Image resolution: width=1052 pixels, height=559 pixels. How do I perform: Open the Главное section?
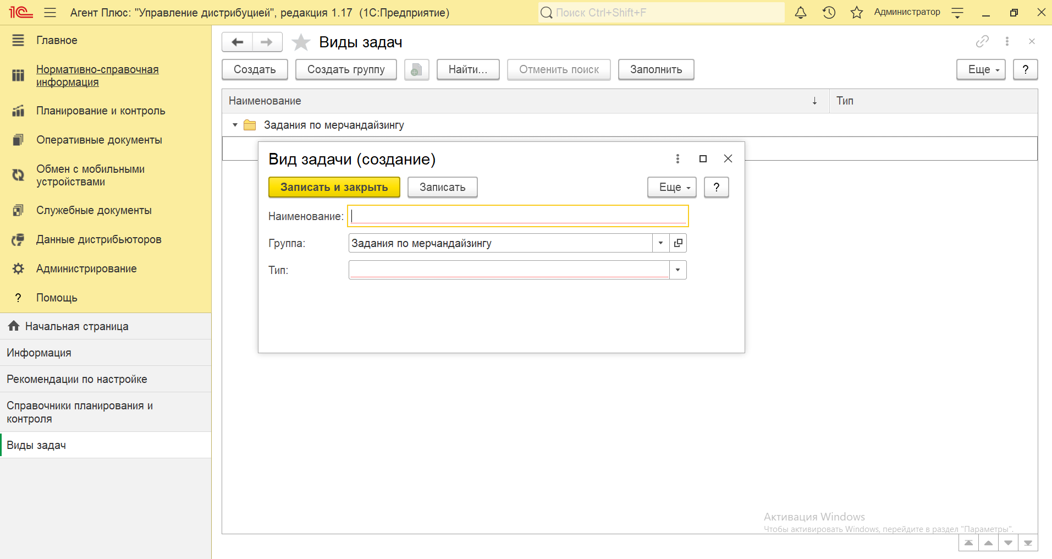(x=57, y=40)
